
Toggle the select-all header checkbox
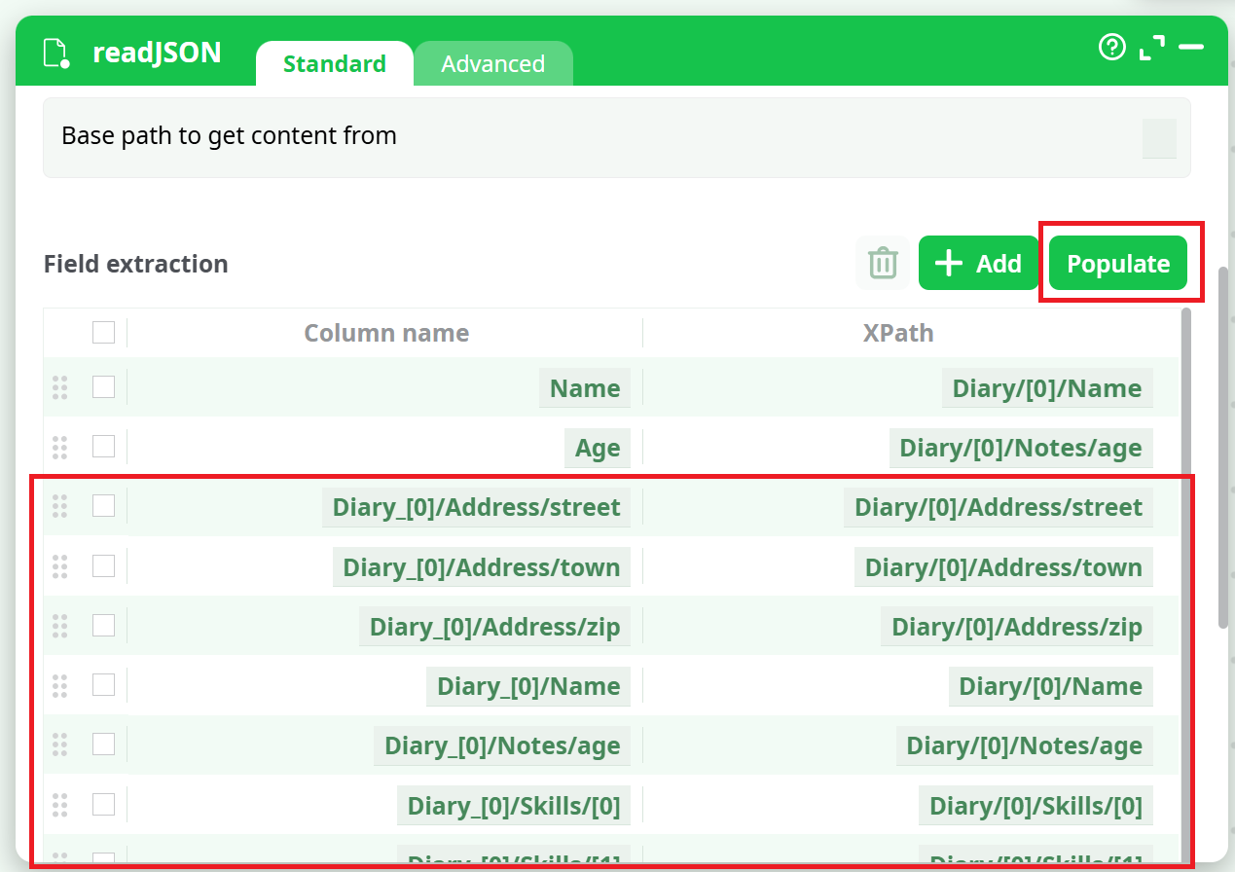(x=103, y=333)
